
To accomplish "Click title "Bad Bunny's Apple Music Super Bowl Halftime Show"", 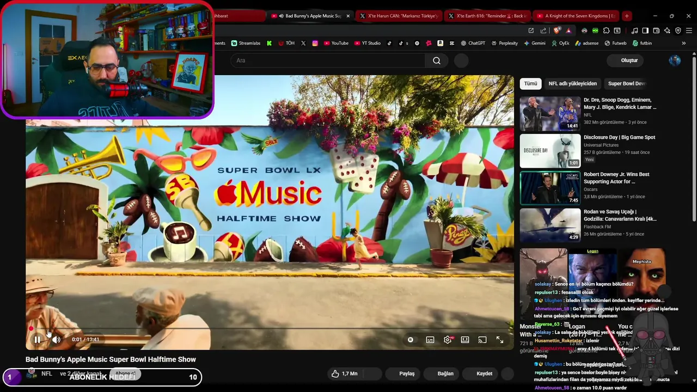I will point(111,359).
